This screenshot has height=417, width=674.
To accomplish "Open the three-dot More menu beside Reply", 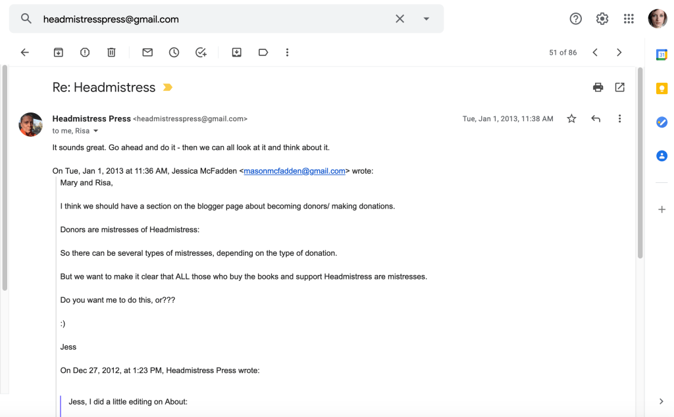I will [619, 119].
